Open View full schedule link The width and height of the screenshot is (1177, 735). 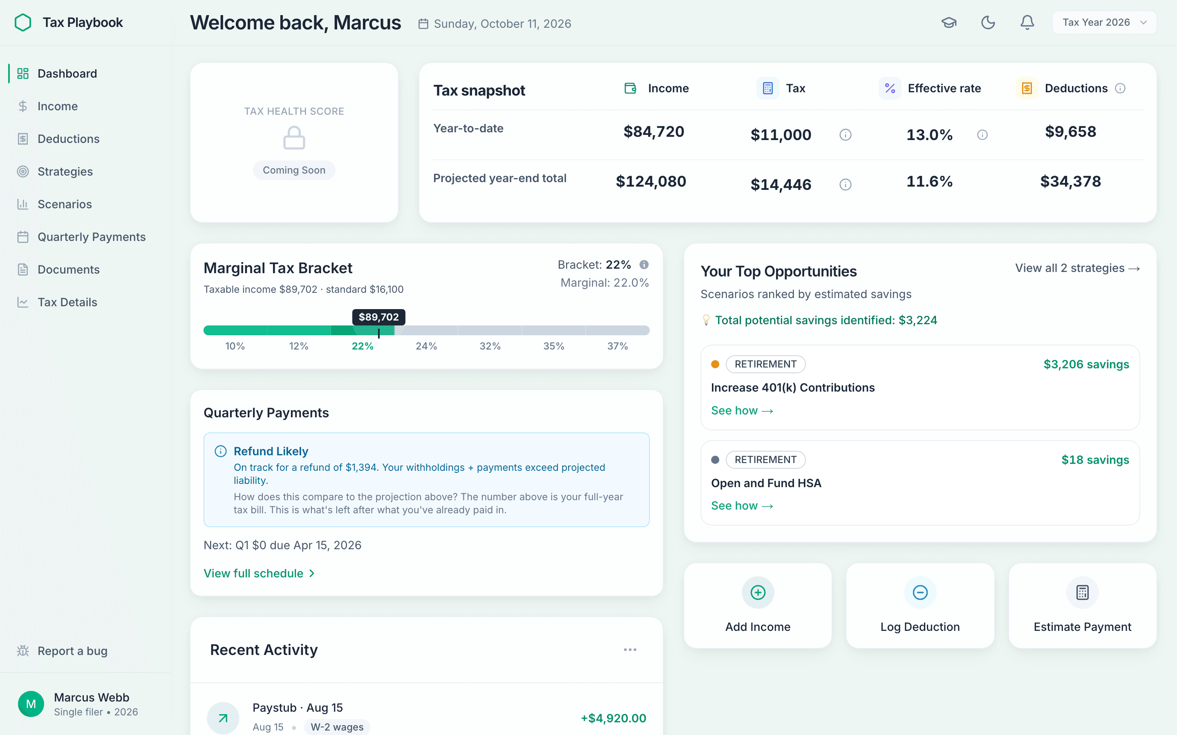[x=259, y=573]
